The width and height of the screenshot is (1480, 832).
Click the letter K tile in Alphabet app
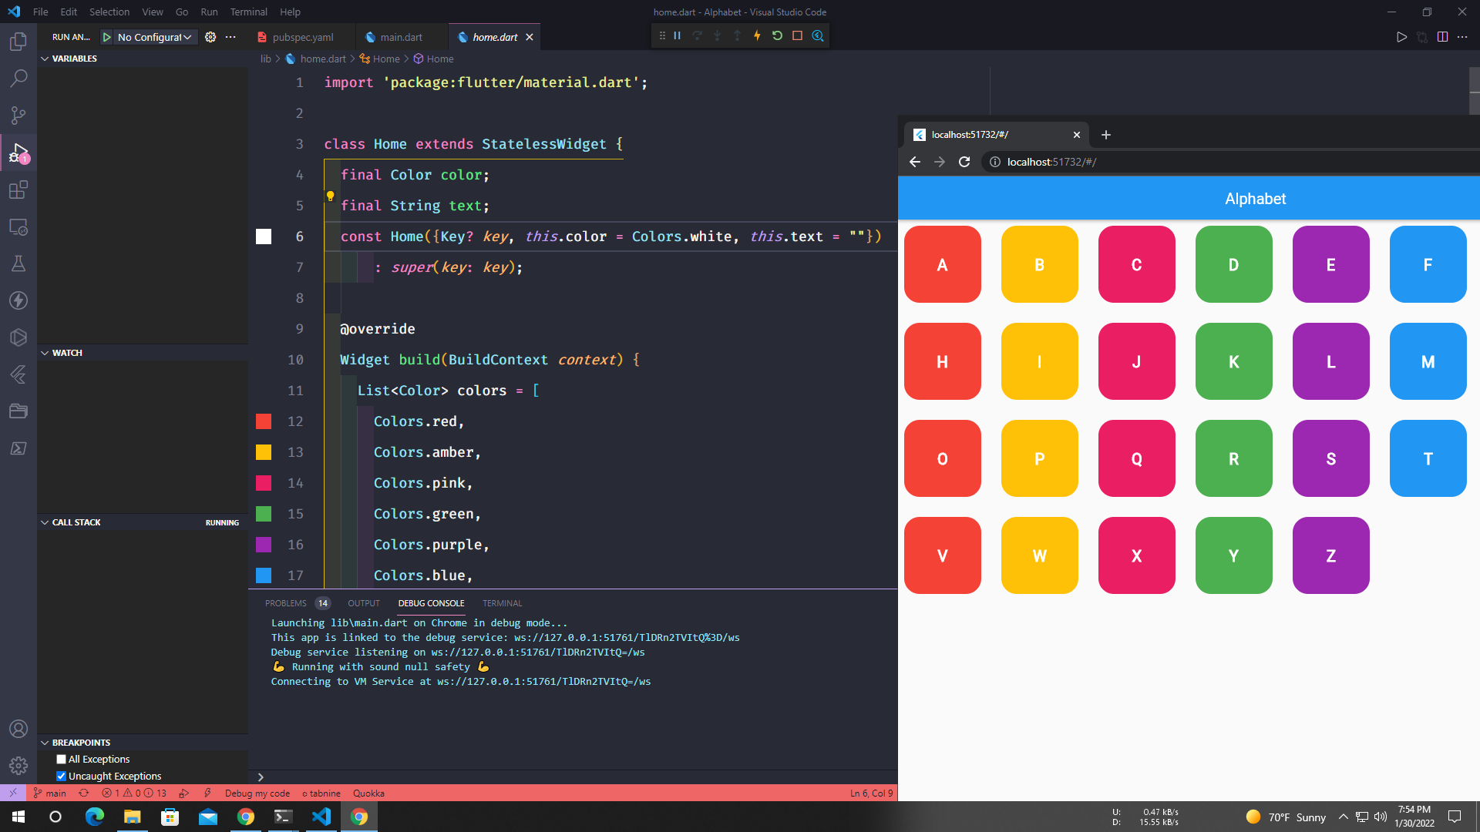[1233, 361]
